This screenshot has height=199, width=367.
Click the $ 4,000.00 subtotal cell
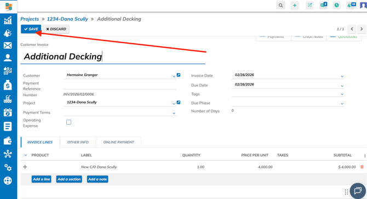(347, 167)
